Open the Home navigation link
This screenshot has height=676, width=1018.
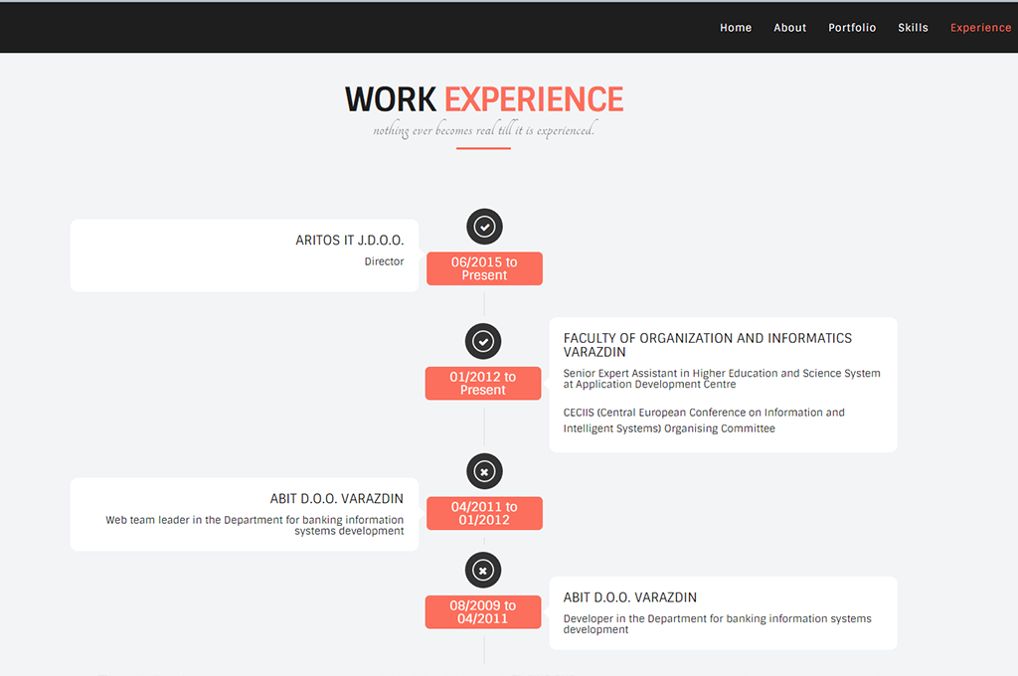click(736, 28)
